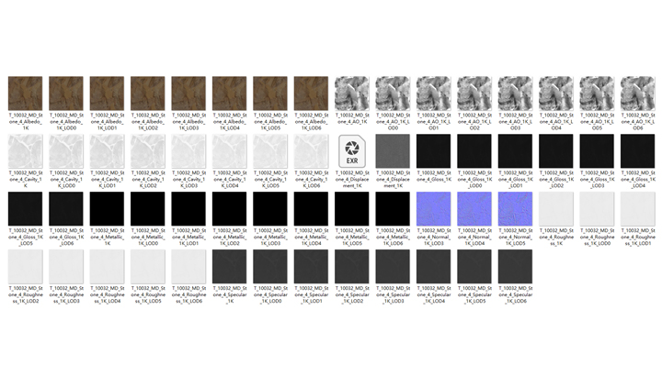The height and width of the screenshot is (376, 662).
Task: Click the Cavity_1K_LOD4 file
Action: coord(230,150)
